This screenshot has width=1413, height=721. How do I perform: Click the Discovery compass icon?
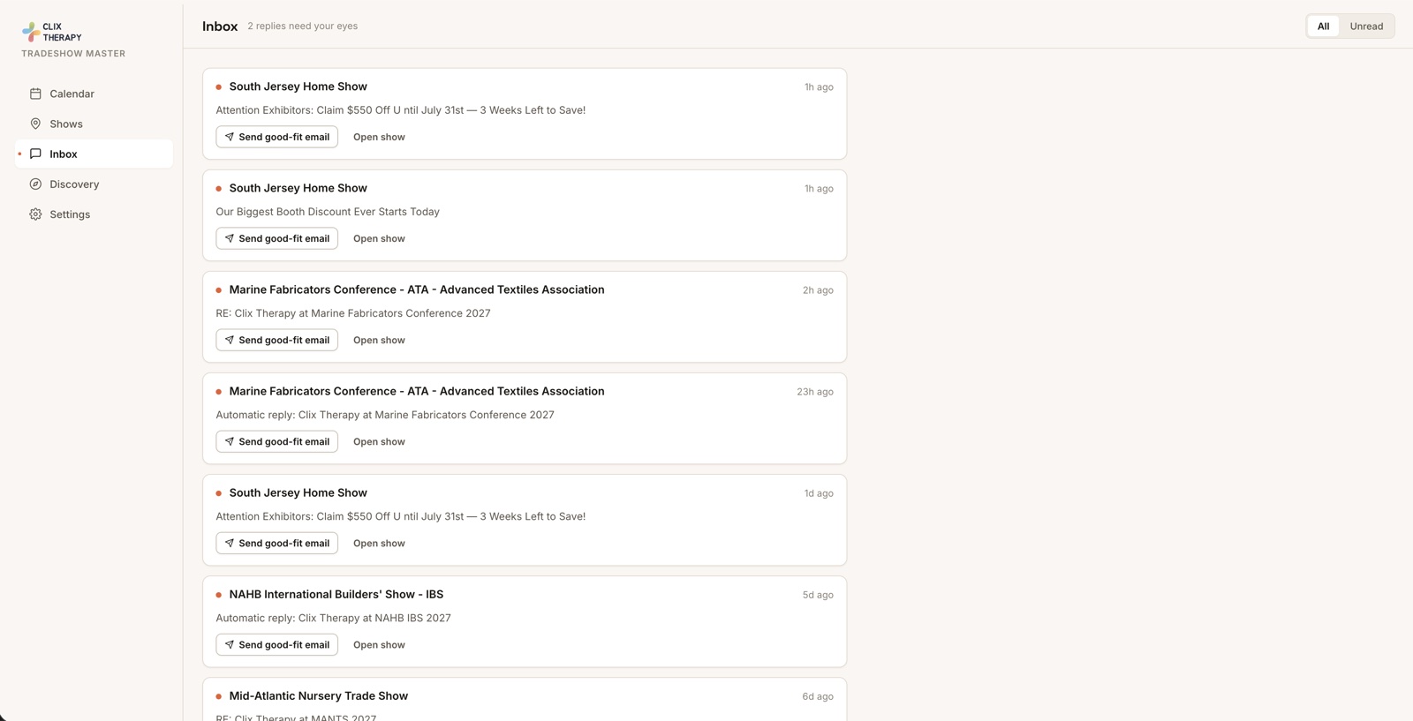coord(35,184)
